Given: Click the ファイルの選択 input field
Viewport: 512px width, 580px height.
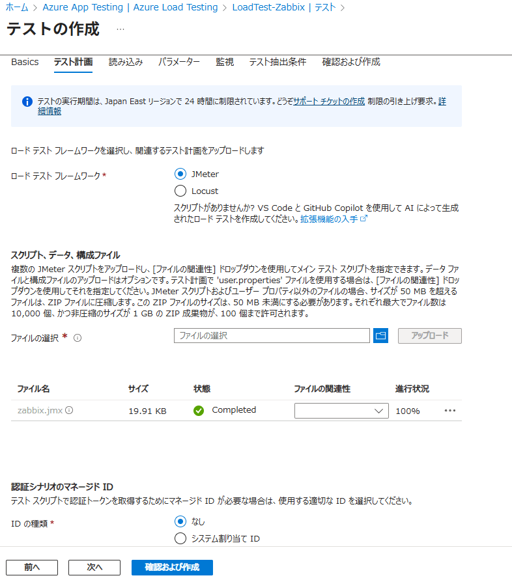Looking at the screenshot, I should 272,336.
